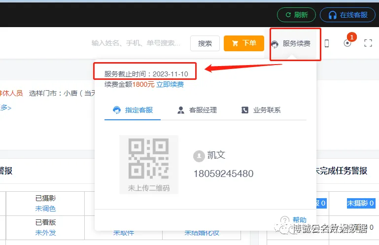Click the 刷新 refresh button
The height and width of the screenshot is (245, 379).
point(296,15)
